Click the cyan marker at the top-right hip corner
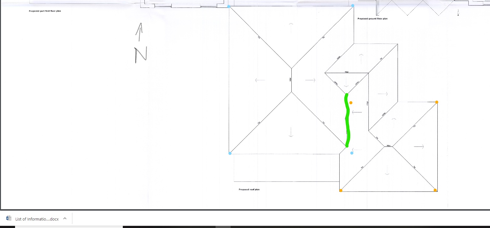This screenshot has height=228, width=490. pyautogui.click(x=353, y=5)
